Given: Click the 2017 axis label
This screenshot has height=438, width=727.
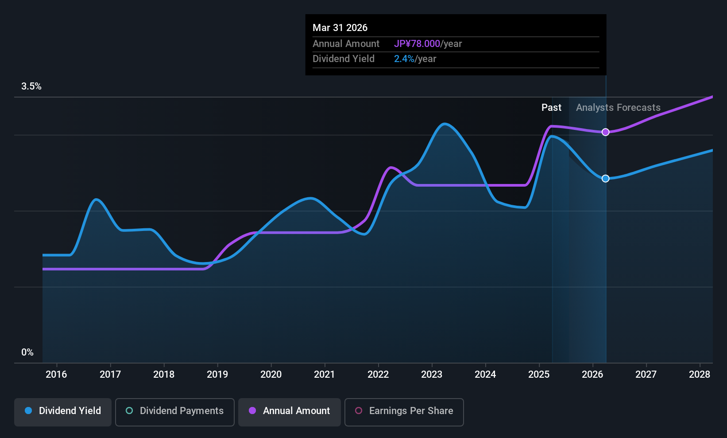Looking at the screenshot, I should [110, 375].
